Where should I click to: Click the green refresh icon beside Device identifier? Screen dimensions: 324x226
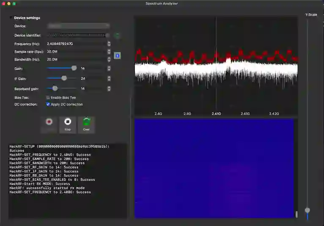pyautogui.click(x=117, y=35)
